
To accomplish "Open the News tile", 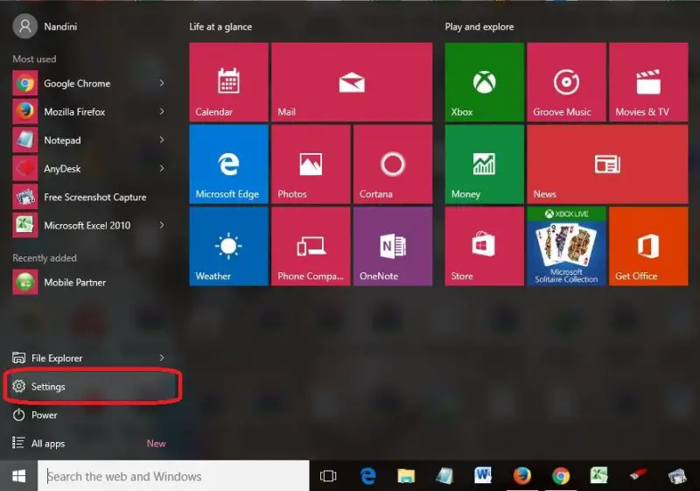I will pos(607,165).
